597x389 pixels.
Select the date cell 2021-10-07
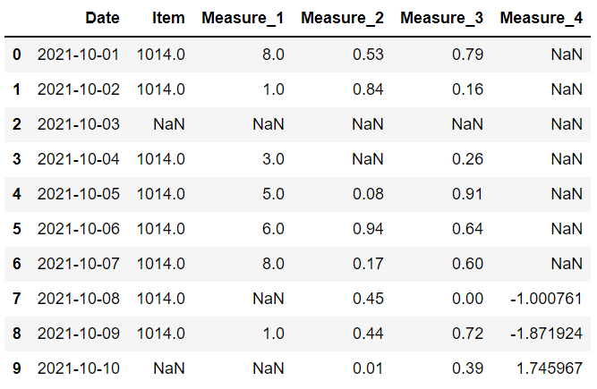point(78,265)
